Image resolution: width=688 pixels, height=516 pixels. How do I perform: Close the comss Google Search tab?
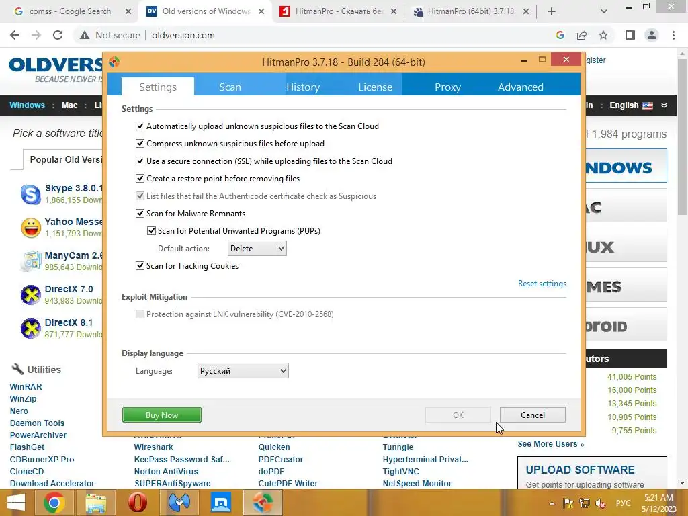pos(128,11)
